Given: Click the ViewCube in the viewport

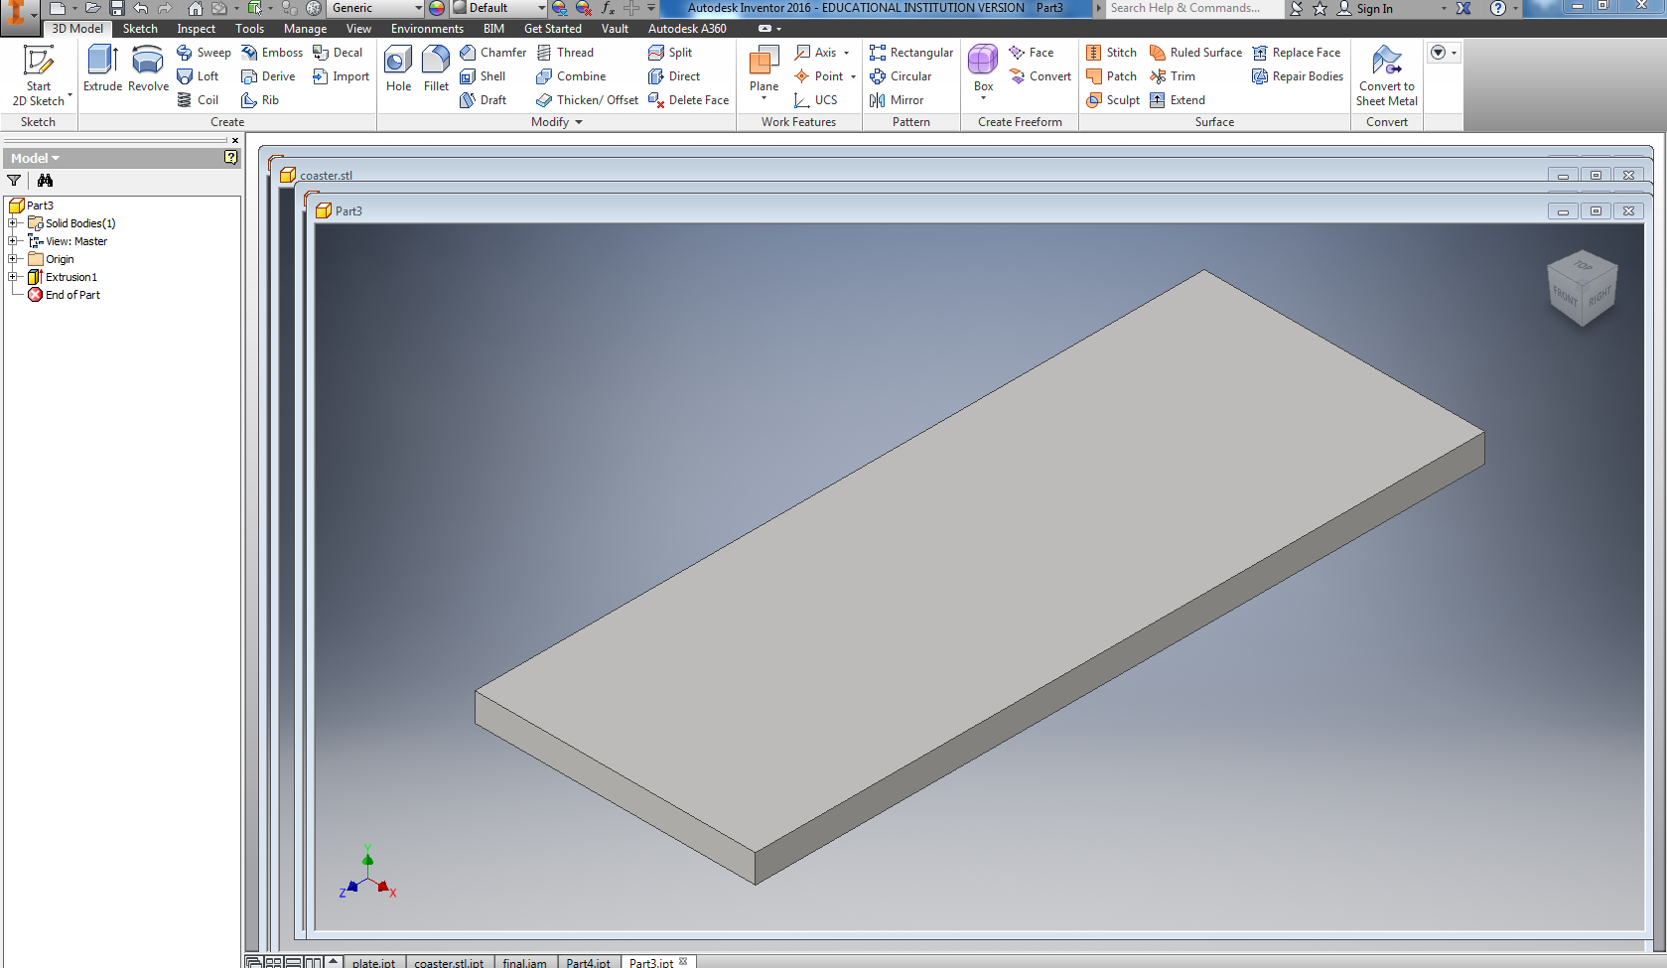Looking at the screenshot, I should point(1583,287).
